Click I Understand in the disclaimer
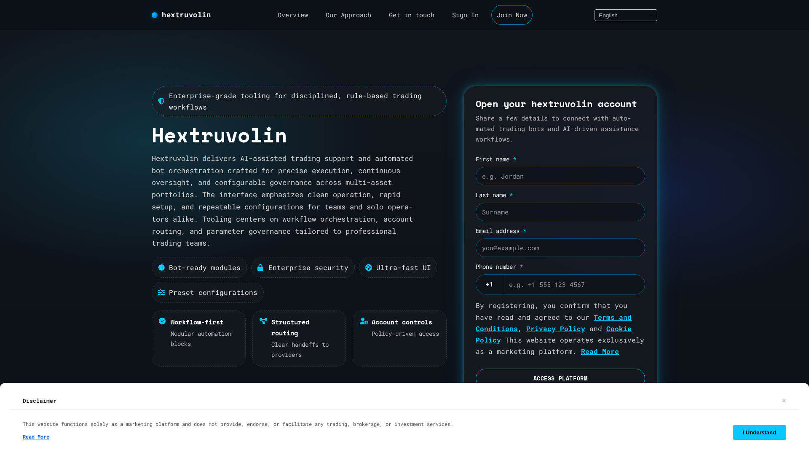 pyautogui.click(x=759, y=432)
